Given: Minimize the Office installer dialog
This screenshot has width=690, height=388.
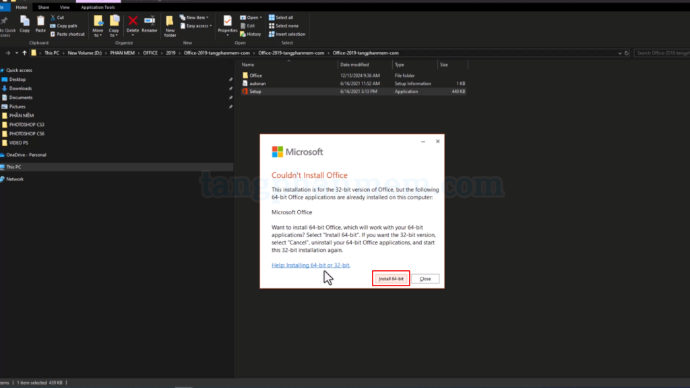Looking at the screenshot, I should pyautogui.click(x=423, y=141).
